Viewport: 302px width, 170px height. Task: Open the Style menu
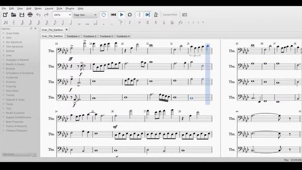59,8
